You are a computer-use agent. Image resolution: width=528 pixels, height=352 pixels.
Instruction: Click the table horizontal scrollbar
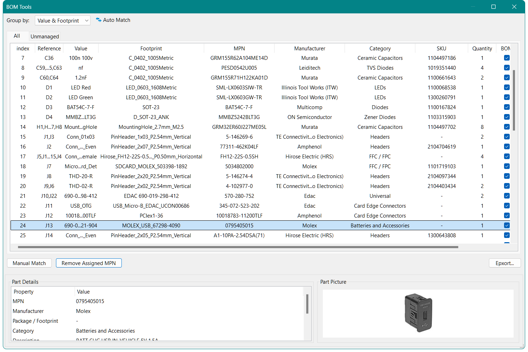pyautogui.click(x=238, y=247)
